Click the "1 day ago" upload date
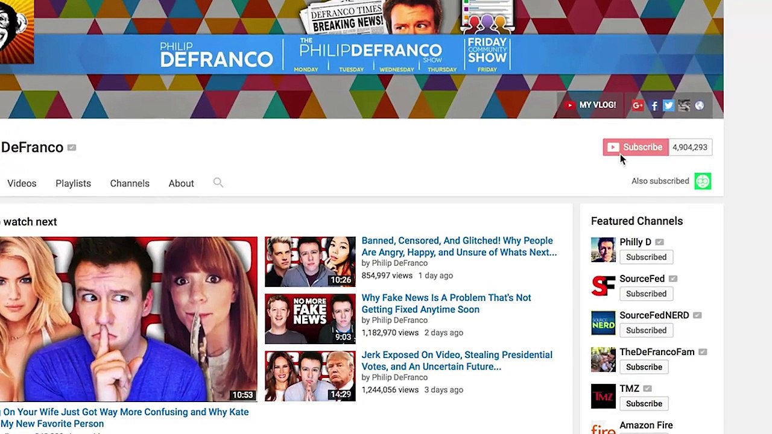The image size is (772, 434). point(436,275)
